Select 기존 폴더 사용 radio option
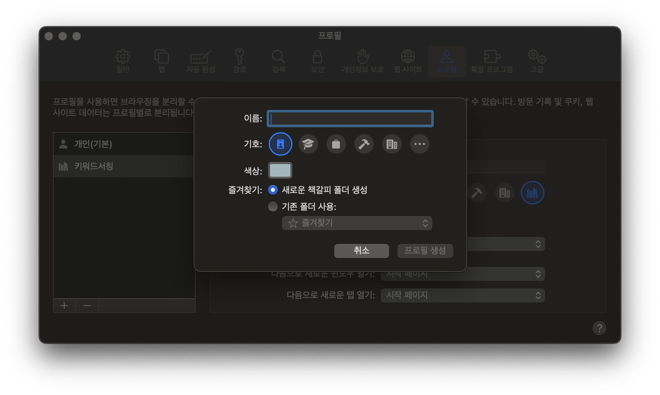The image size is (660, 395). 273,207
